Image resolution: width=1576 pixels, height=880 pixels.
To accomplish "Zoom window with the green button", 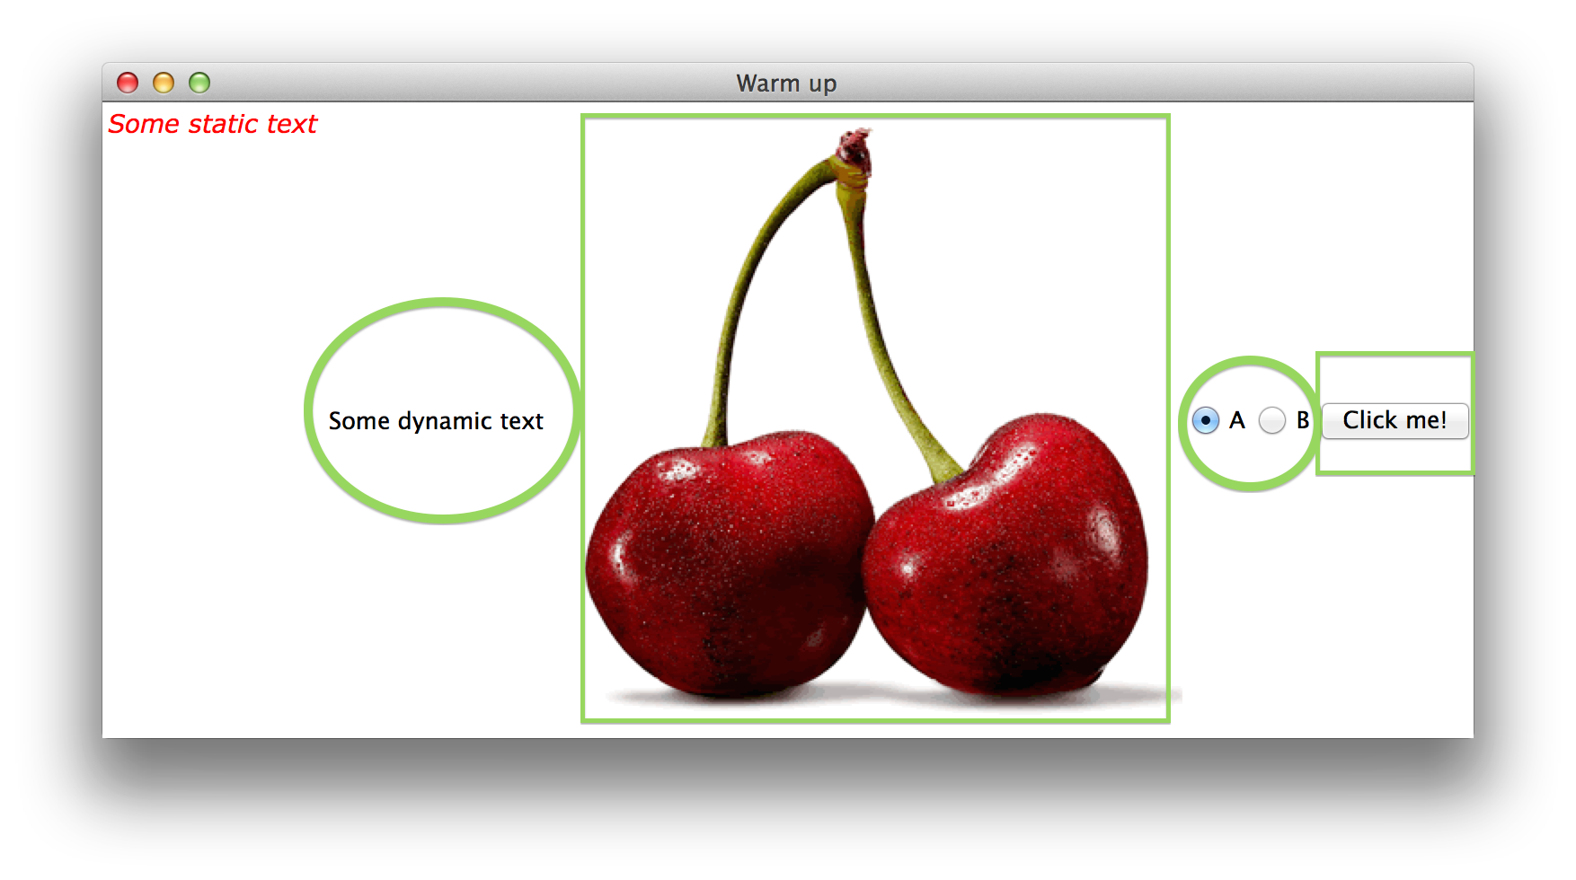I will pos(199,84).
